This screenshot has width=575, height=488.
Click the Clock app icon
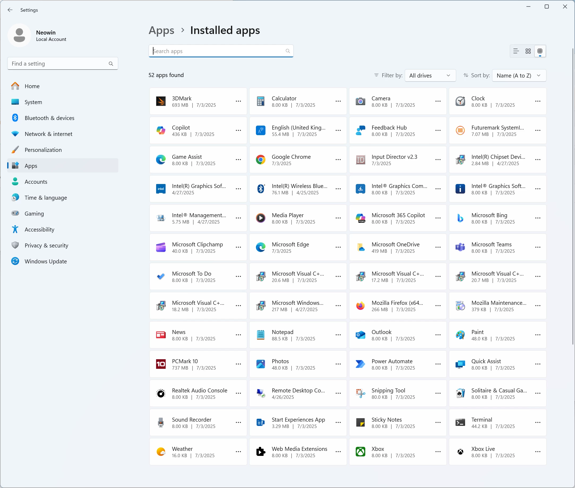(x=460, y=101)
